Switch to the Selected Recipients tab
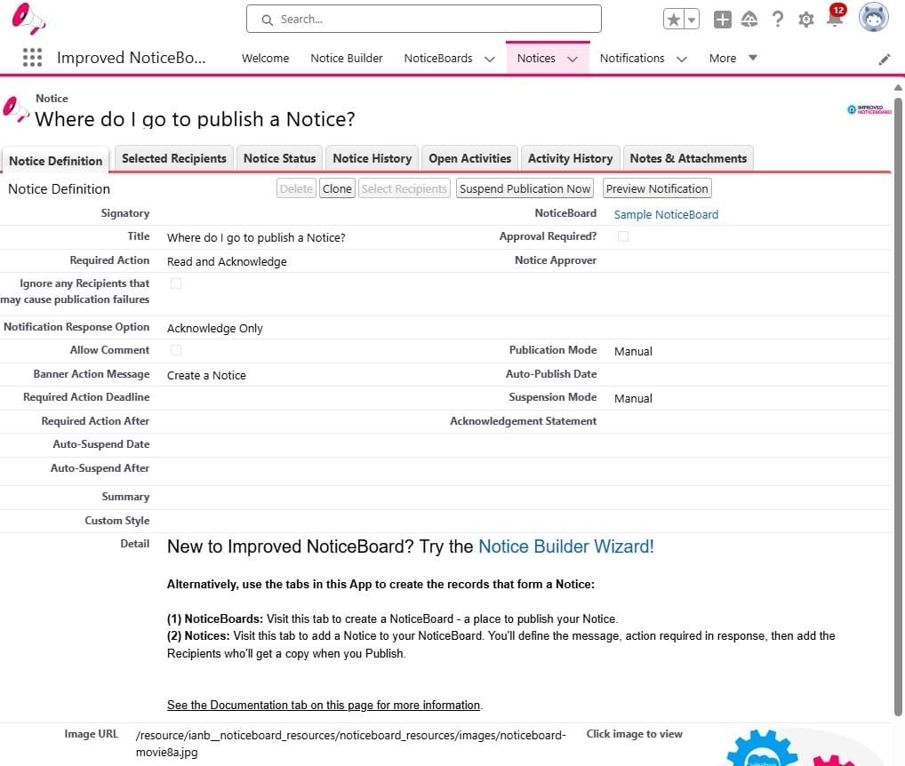Viewport: 905px width, 766px height. [173, 159]
